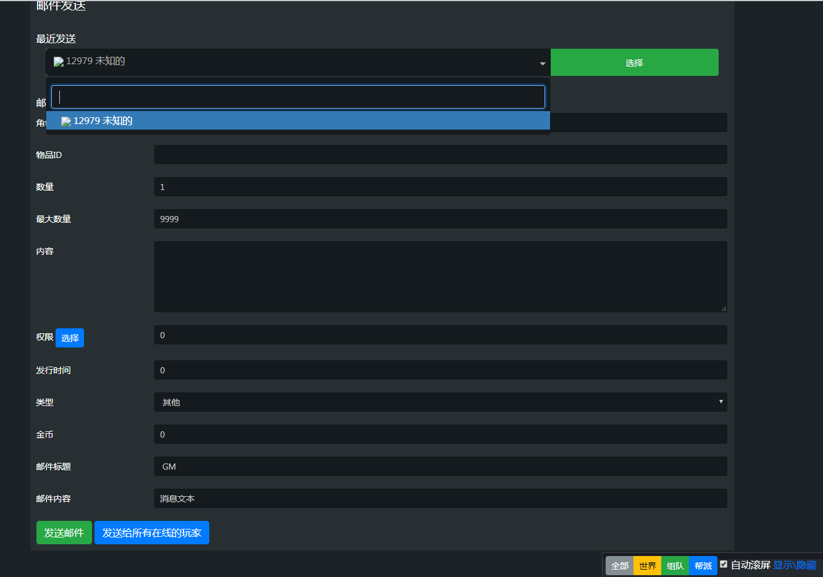The height and width of the screenshot is (577, 823).
Task: Select the highlighted option 12979 未知的
Action: [298, 121]
